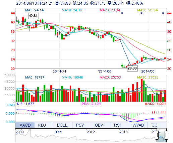Jump to 2012 in the overview timeline
Image resolution: width=173 pixels, height=143 pixels.
pyautogui.click(x=91, y=132)
